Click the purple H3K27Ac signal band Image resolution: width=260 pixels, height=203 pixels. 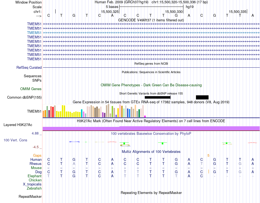[x=151, y=128]
